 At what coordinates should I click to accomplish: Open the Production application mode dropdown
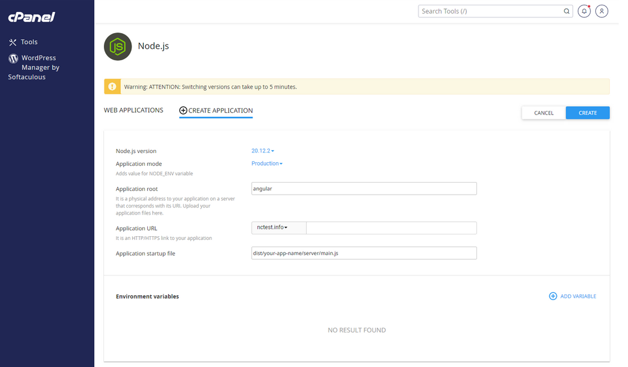coord(267,163)
